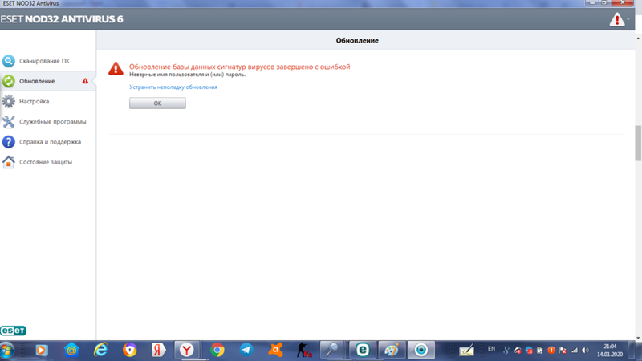The image size is (642, 361).
Task: Click the alert triangle in the header
Action: 617,19
